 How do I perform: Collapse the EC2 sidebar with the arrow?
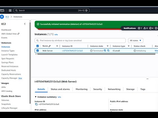[x=25, y=24]
